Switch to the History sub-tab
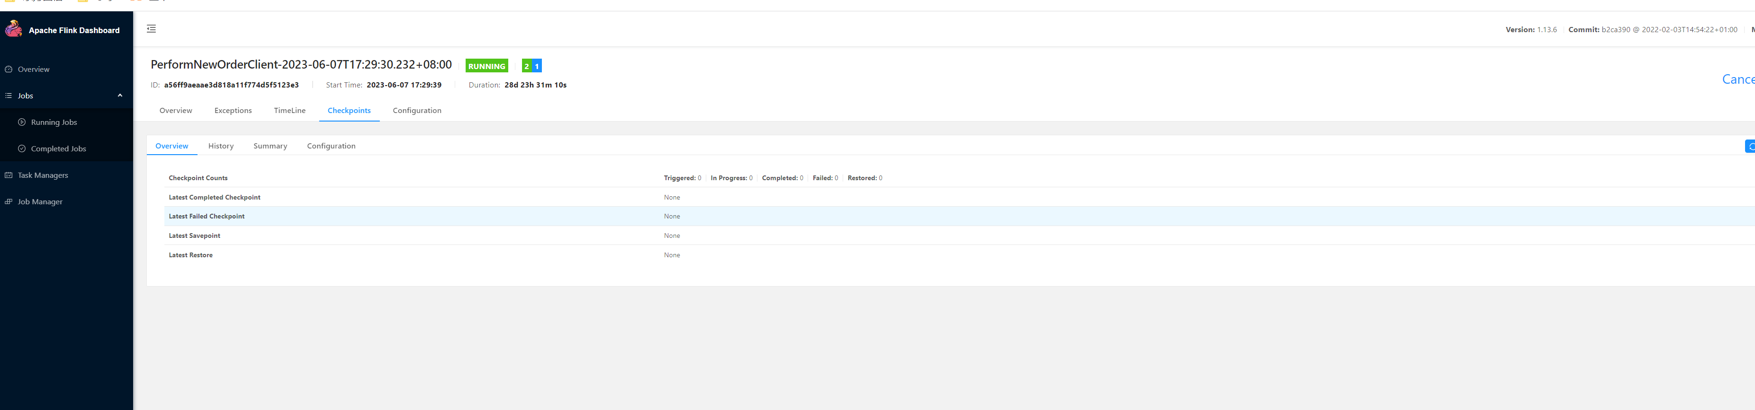The image size is (1755, 410). (221, 146)
